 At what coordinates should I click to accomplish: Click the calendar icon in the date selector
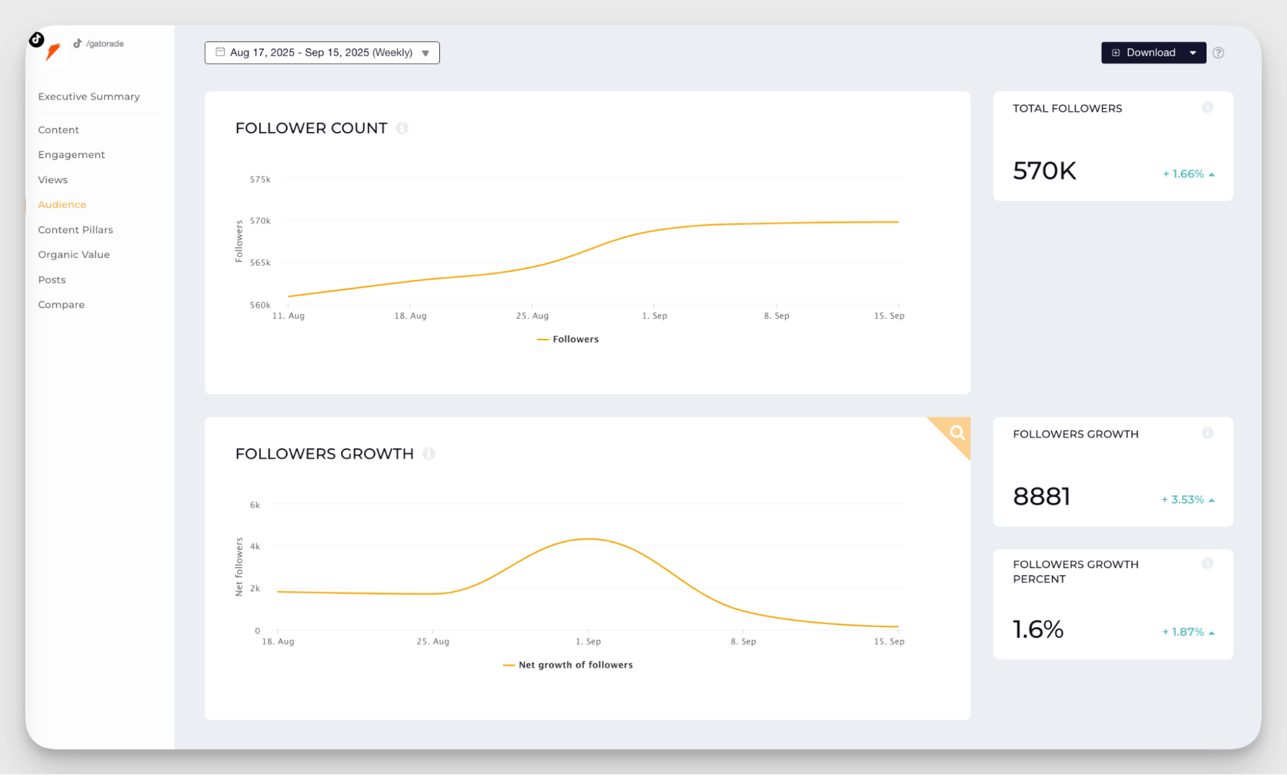coord(220,52)
